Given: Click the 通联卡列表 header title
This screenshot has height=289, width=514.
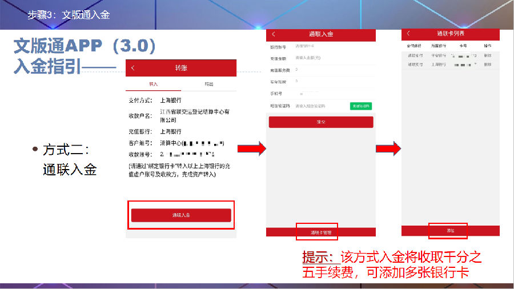Looking at the screenshot, I should 451,33.
